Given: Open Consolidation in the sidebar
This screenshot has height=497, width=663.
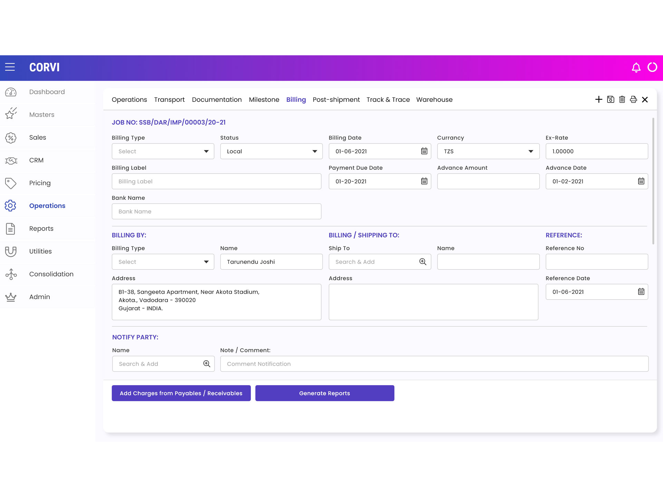Looking at the screenshot, I should [51, 274].
